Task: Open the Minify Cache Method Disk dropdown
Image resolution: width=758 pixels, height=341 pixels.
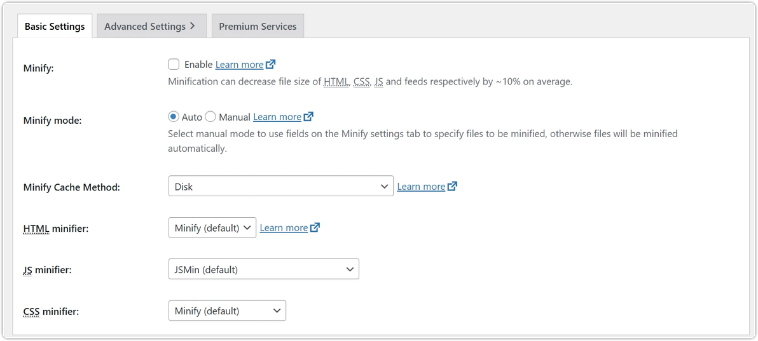Action: [280, 187]
